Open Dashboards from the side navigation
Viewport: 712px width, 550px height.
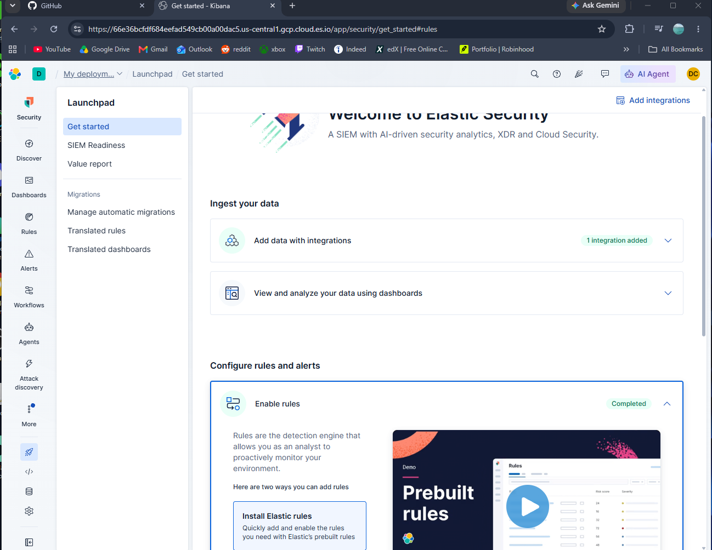pos(29,187)
